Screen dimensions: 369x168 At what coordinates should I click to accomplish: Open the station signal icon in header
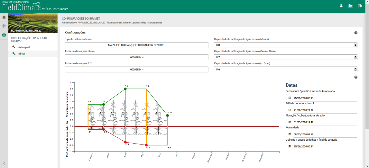360,6
